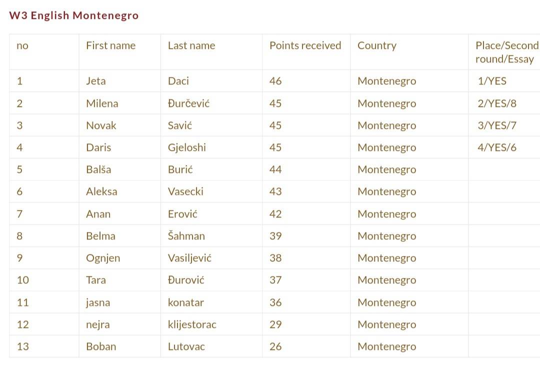Image resolution: width=540 pixels, height=376 pixels.
Task: Select the First name column header
Action: pos(110,45)
